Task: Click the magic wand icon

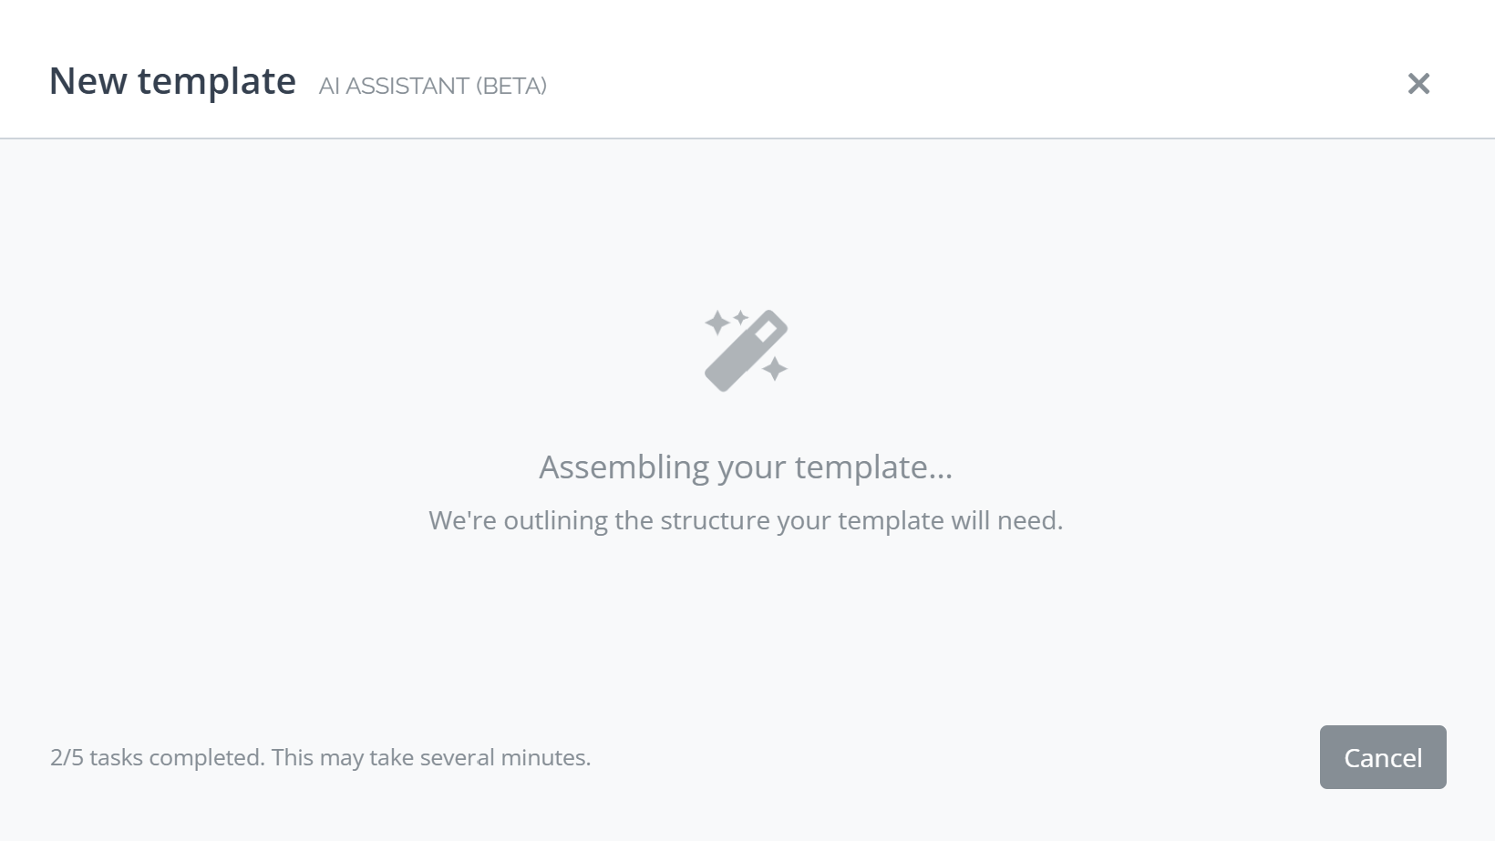Action: pos(746,351)
